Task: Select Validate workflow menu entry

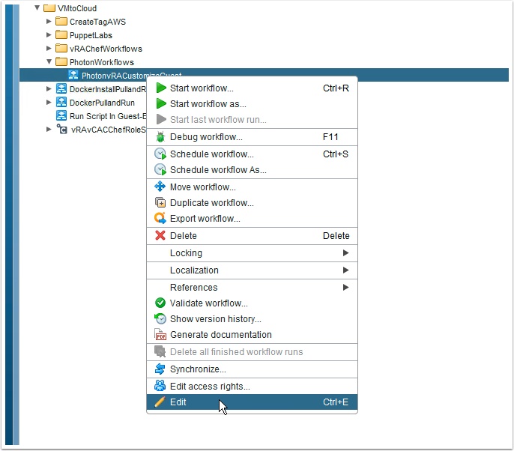Action: [x=209, y=303]
